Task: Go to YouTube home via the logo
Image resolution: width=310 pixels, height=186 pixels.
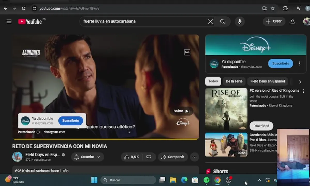Action: point(30,21)
